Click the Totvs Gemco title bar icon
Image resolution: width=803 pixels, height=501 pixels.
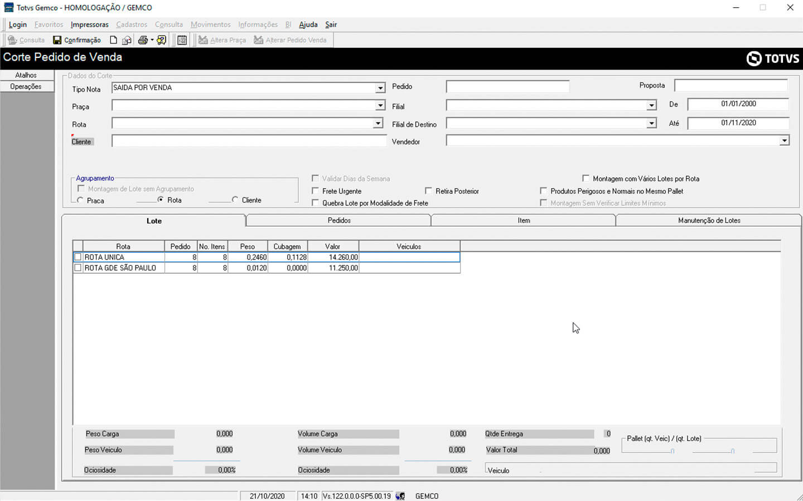[8, 8]
